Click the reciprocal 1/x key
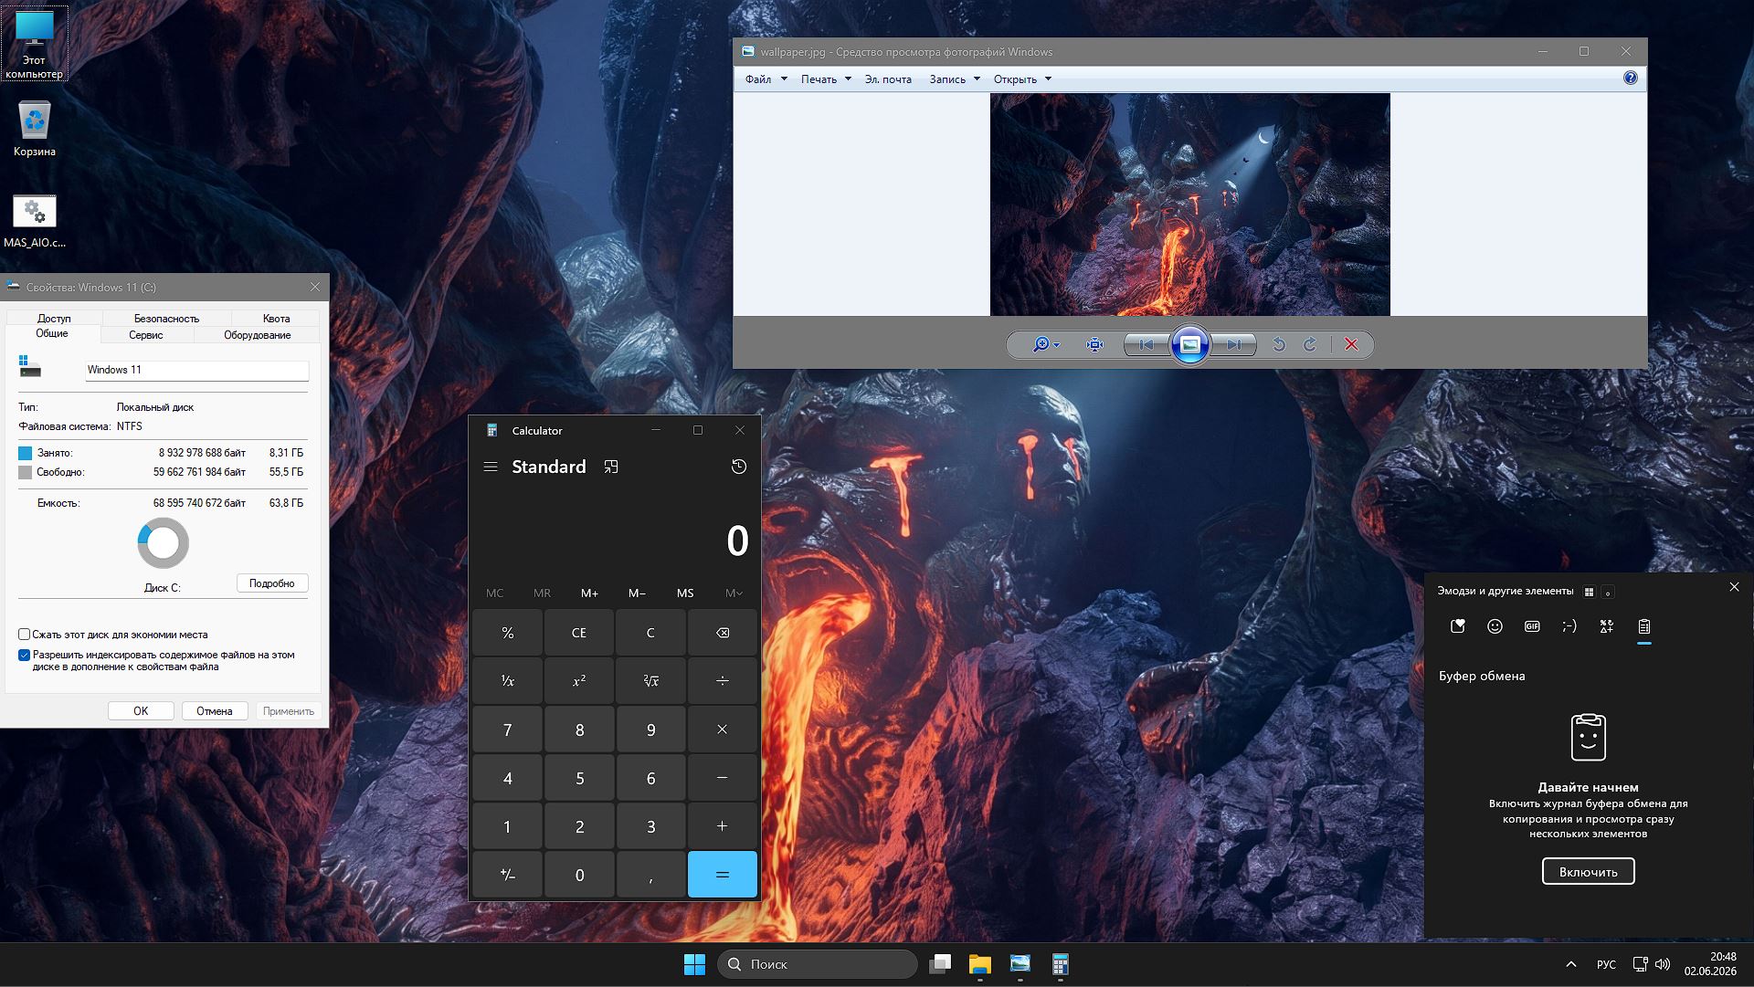The height and width of the screenshot is (987, 1754). tap(507, 681)
